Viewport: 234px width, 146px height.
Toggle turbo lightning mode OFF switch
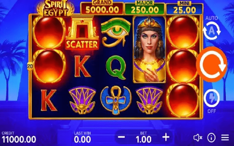tap(211, 98)
